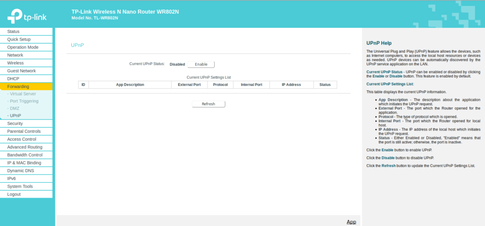This screenshot has height=226, width=485.
Task: Click Logout in the sidebar
Action: [x=14, y=194]
